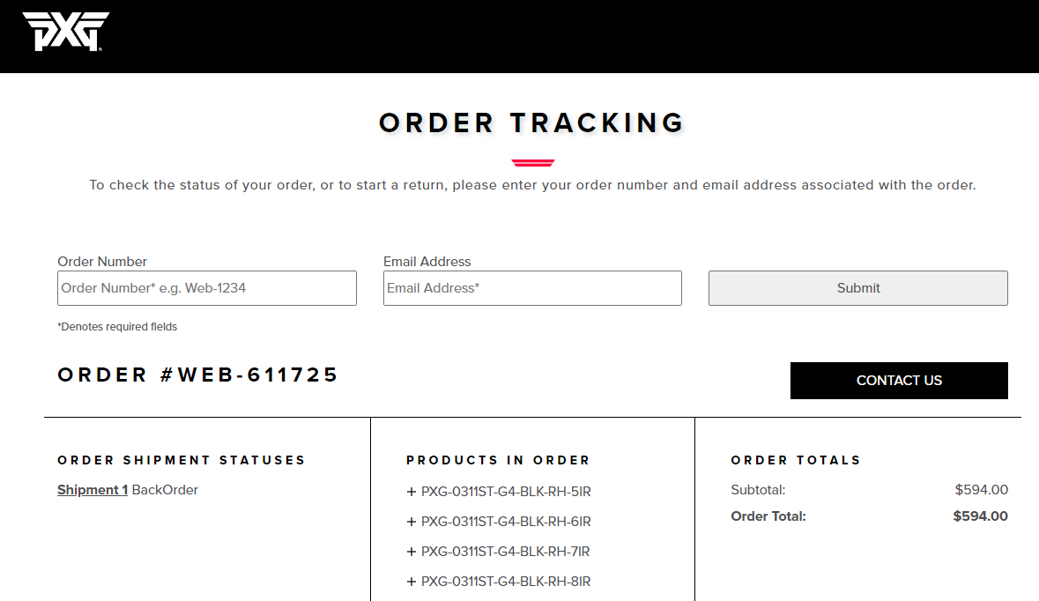Image resolution: width=1039 pixels, height=601 pixels.
Task: Open the Shipment 1 link
Action: click(93, 490)
